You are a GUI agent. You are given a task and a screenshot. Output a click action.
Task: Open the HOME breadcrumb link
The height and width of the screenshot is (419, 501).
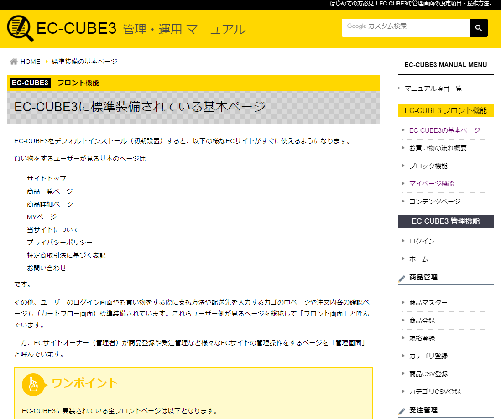click(31, 61)
